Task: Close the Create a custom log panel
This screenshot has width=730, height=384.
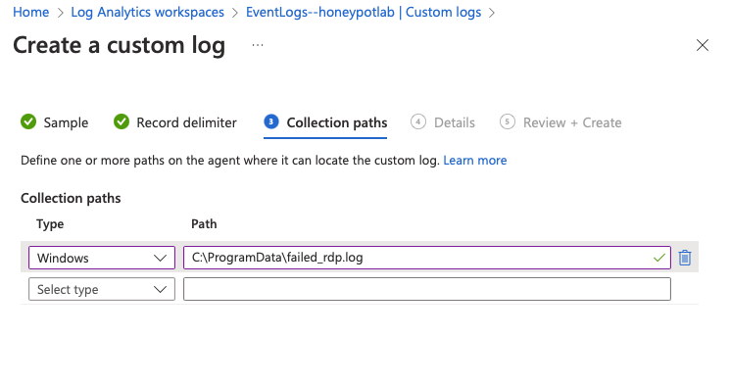Action: click(702, 45)
